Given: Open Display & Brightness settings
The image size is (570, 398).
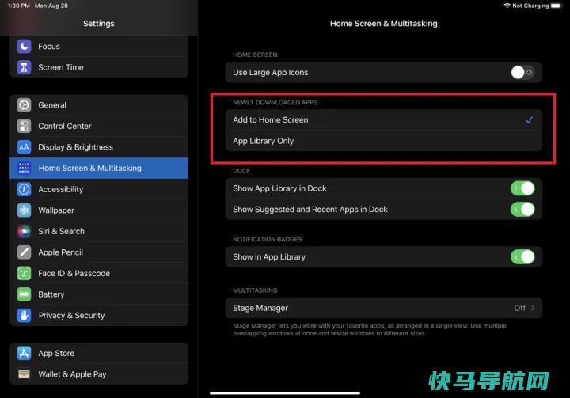Looking at the screenshot, I should (99, 147).
